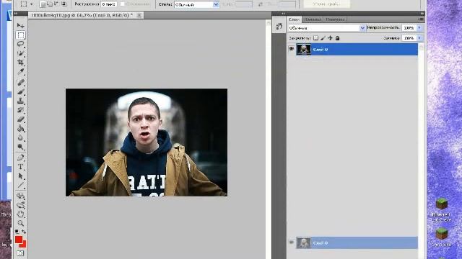The image size is (462, 259).
Task: Swap foreground and background colors
Action: pyautogui.click(x=24, y=232)
